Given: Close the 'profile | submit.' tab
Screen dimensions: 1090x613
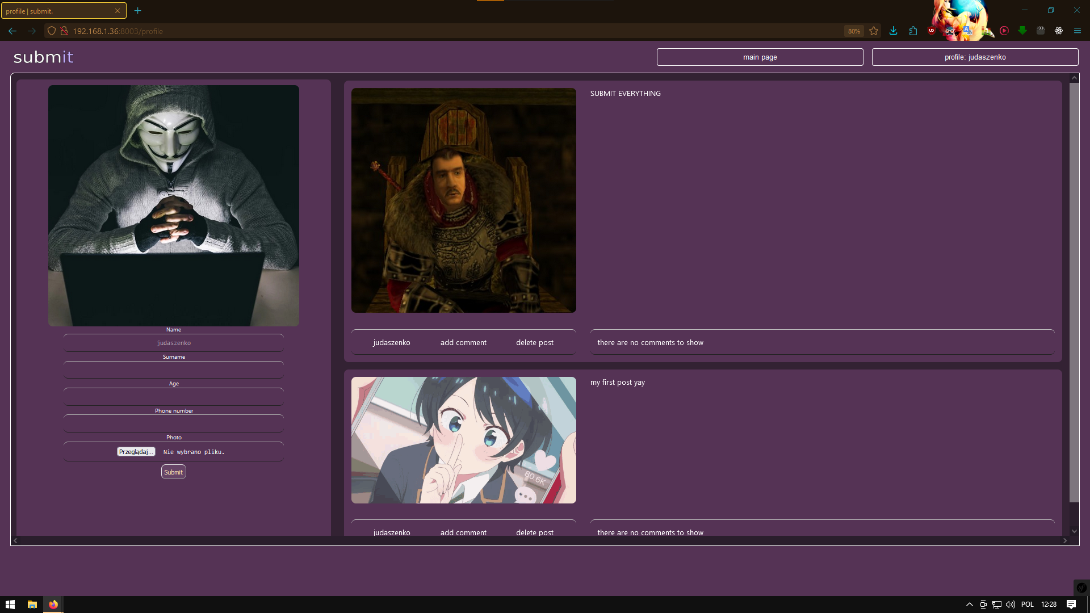Looking at the screenshot, I should 118,11.
